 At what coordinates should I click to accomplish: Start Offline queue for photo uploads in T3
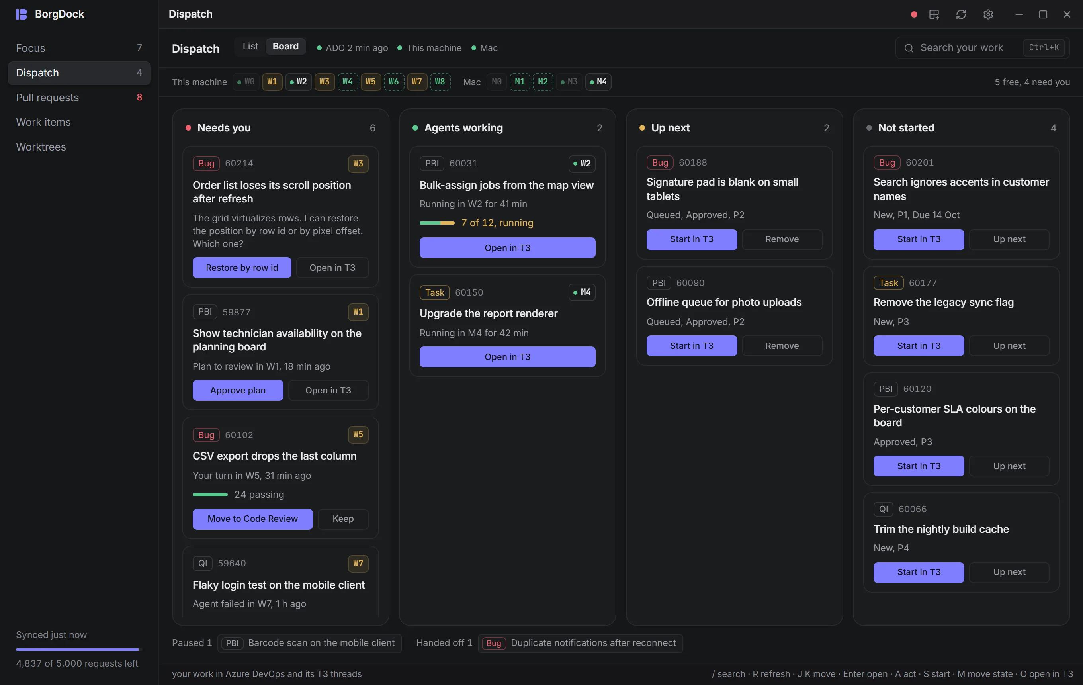(x=692, y=346)
